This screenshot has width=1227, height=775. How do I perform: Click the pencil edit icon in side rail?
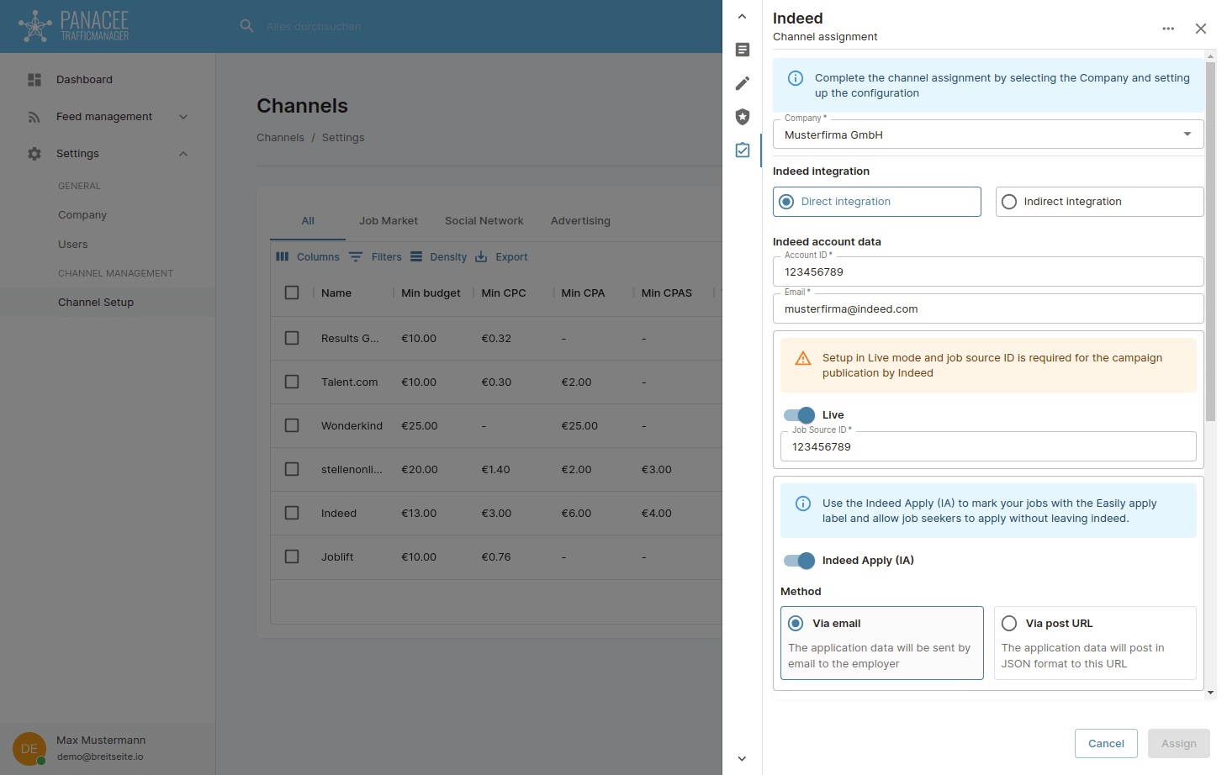(x=742, y=83)
